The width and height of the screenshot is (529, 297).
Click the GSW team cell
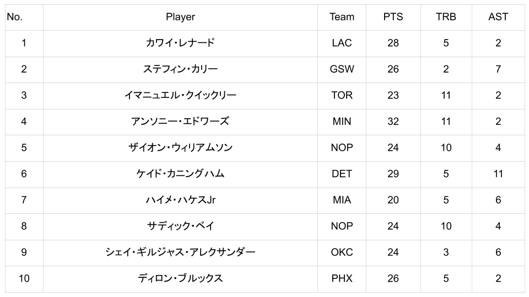point(342,69)
